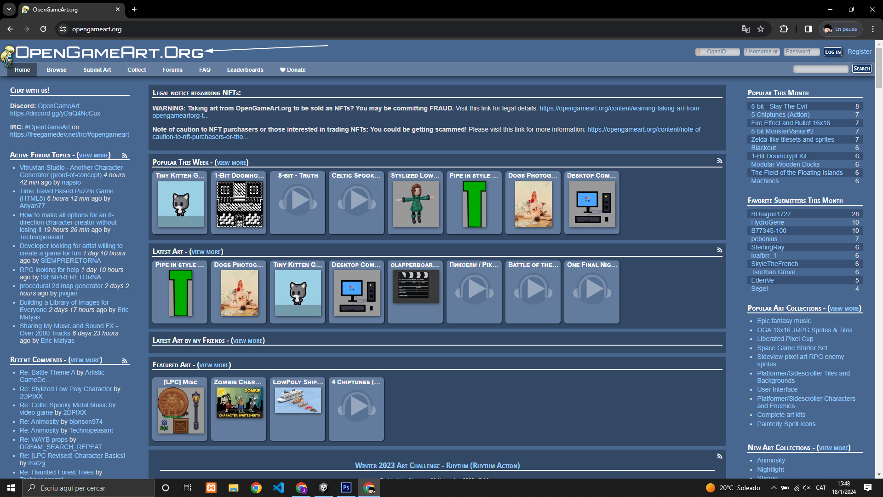Open Chrome three-dot menu
The image size is (883, 497).
click(872, 29)
